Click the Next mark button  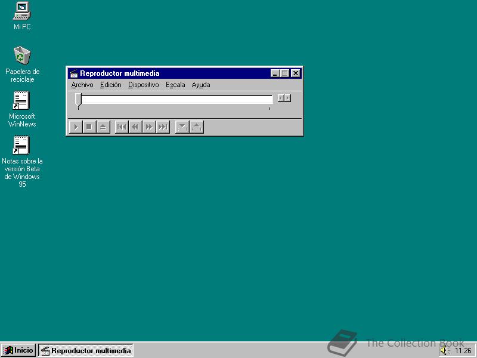point(163,127)
